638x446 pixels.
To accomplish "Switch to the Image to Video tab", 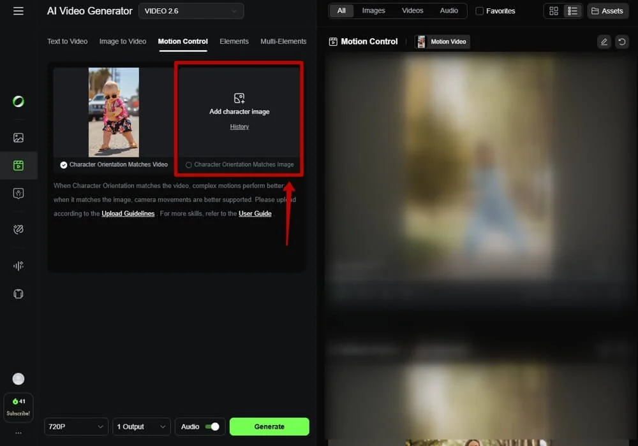I will coord(122,41).
